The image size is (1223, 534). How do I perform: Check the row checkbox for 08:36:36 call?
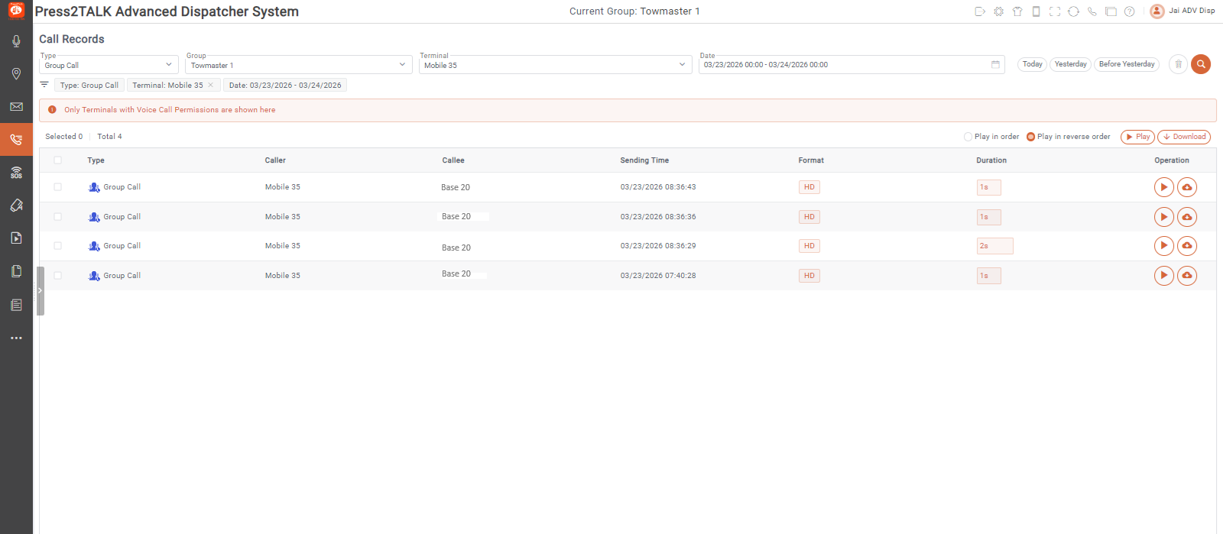click(57, 217)
